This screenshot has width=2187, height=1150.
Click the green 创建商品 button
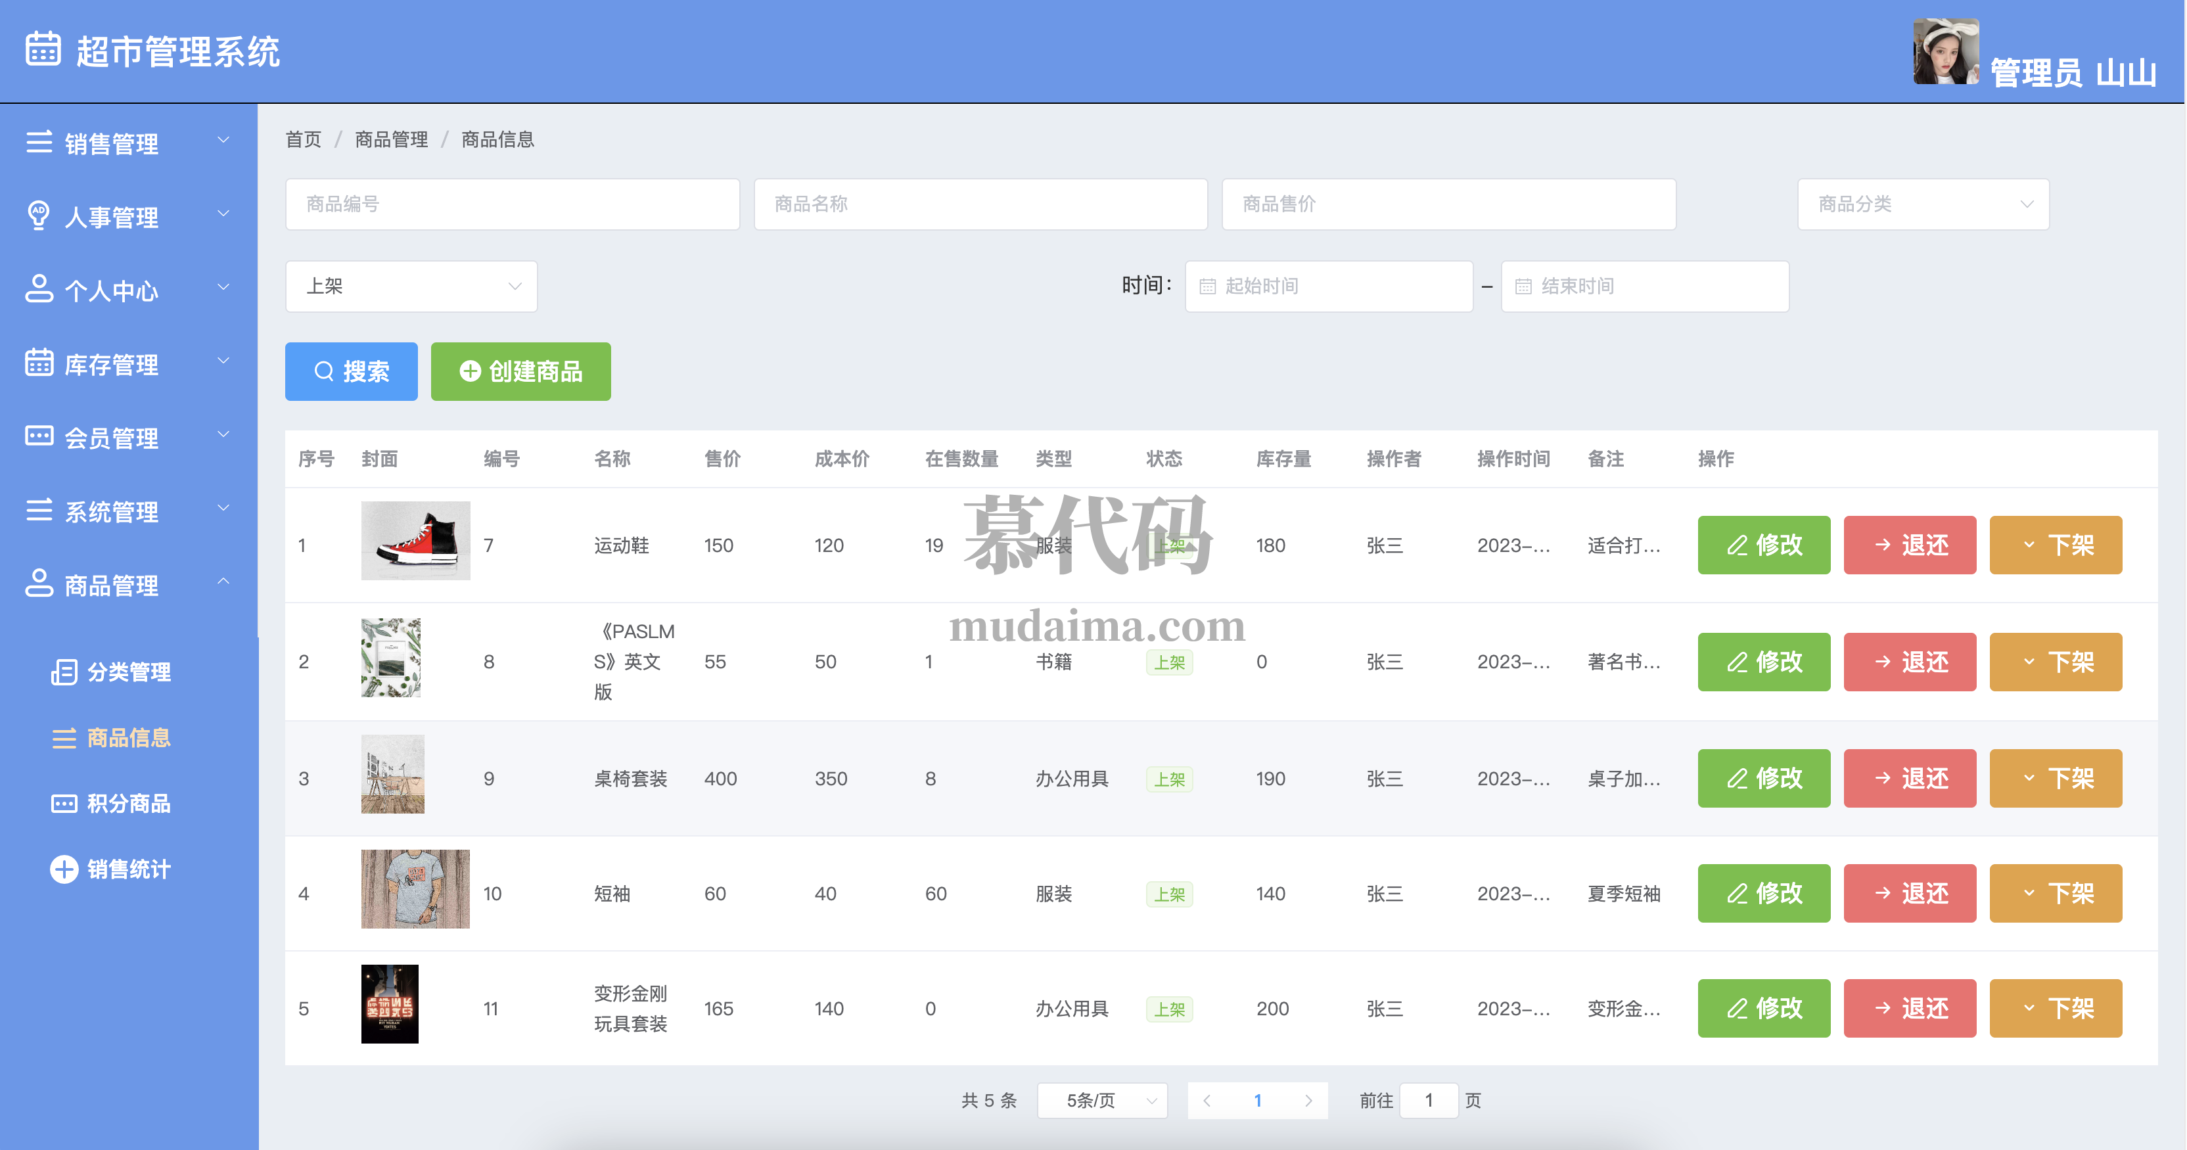(x=520, y=371)
